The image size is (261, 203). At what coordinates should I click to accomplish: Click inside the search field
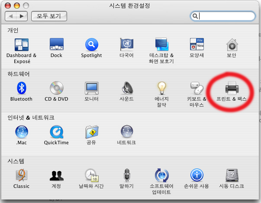tap(226, 16)
